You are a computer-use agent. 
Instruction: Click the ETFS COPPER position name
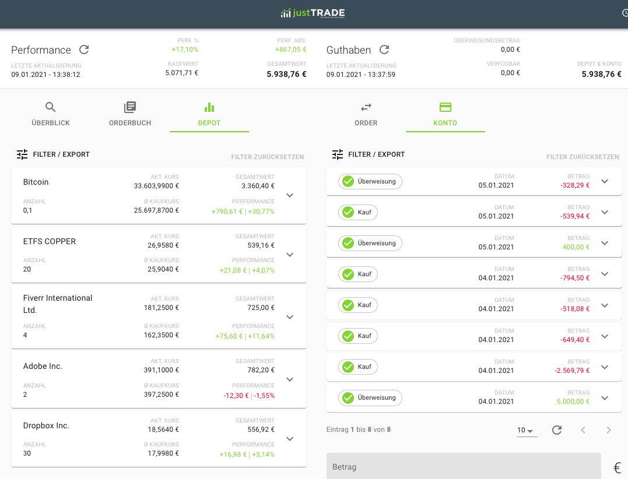[x=49, y=242]
